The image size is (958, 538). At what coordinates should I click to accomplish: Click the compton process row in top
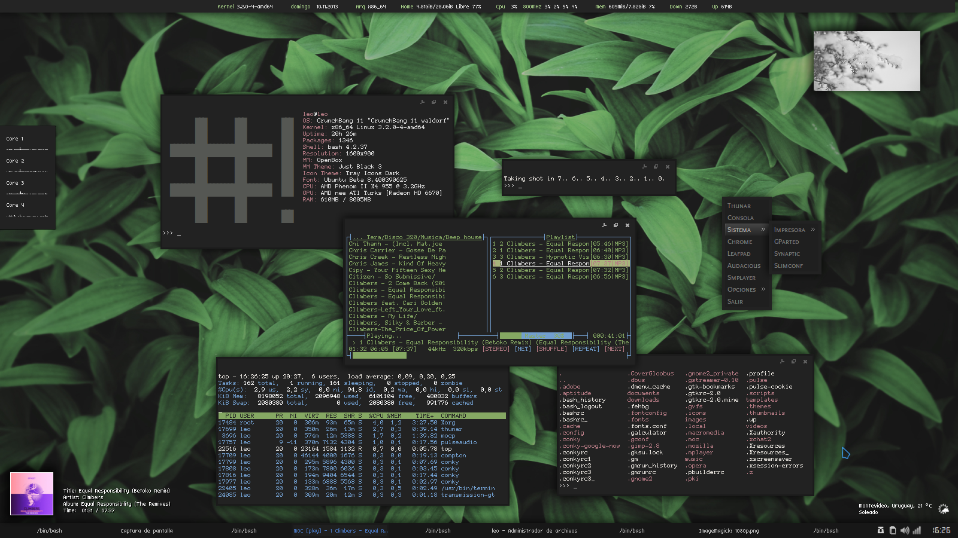362,456
